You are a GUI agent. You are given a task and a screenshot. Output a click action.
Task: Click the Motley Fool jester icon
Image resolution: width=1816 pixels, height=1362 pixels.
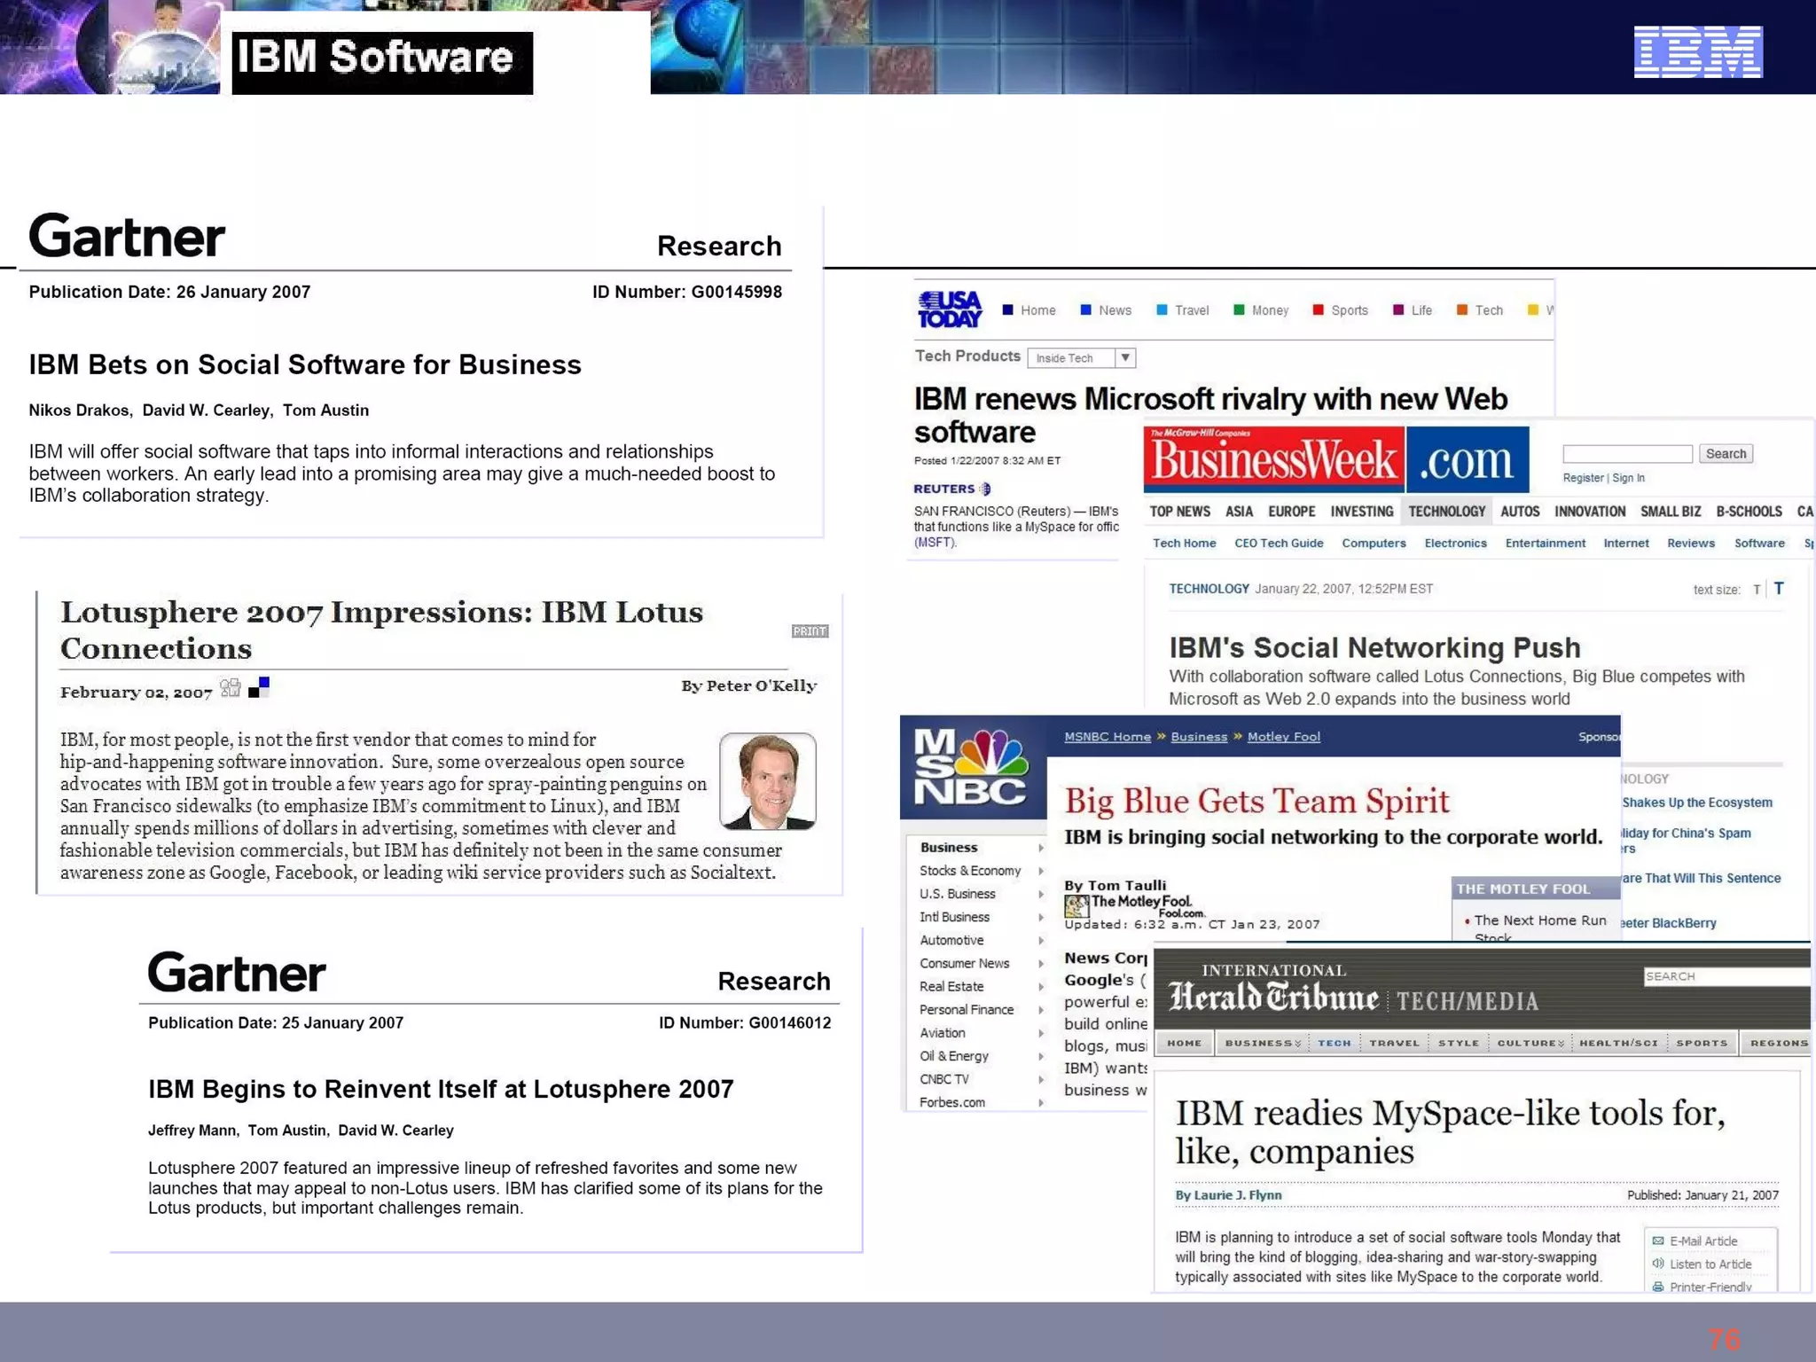(1076, 905)
